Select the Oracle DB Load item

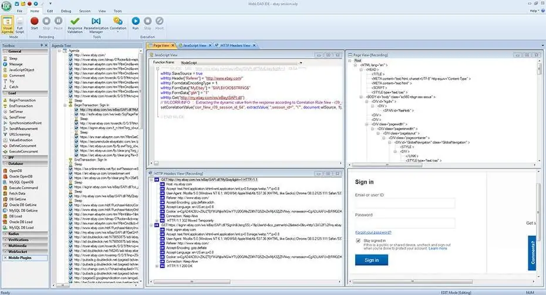(x=21, y=222)
